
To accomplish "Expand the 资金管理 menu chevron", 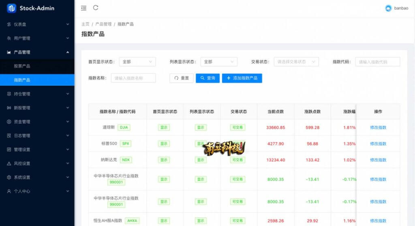I will click(68, 122).
